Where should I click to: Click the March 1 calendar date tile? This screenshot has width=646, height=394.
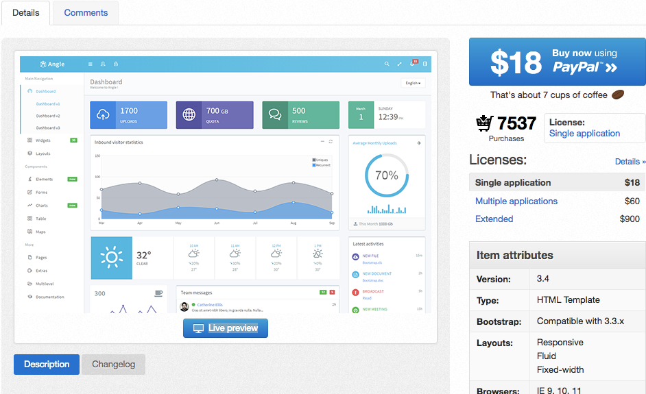(x=361, y=115)
